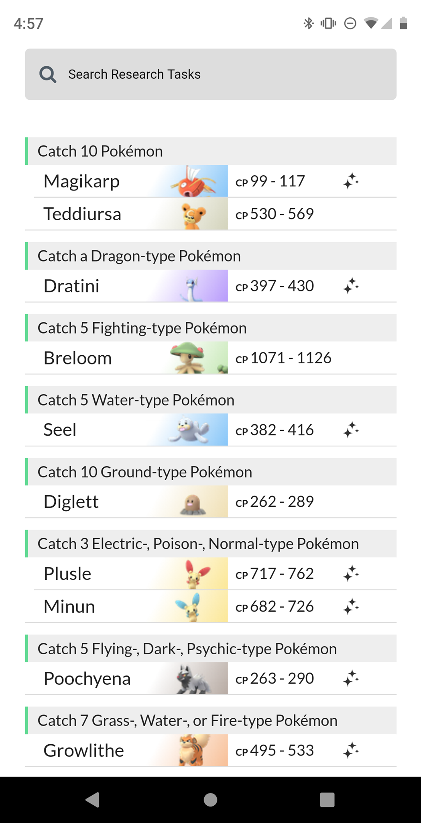The height and width of the screenshot is (823, 421).
Task: Tap the shiny sparkle icon beside Seel
Action: (x=351, y=430)
